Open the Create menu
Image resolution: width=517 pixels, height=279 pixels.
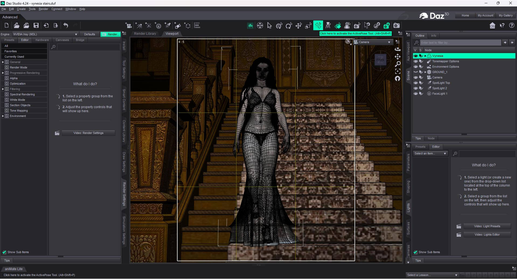click(21, 9)
